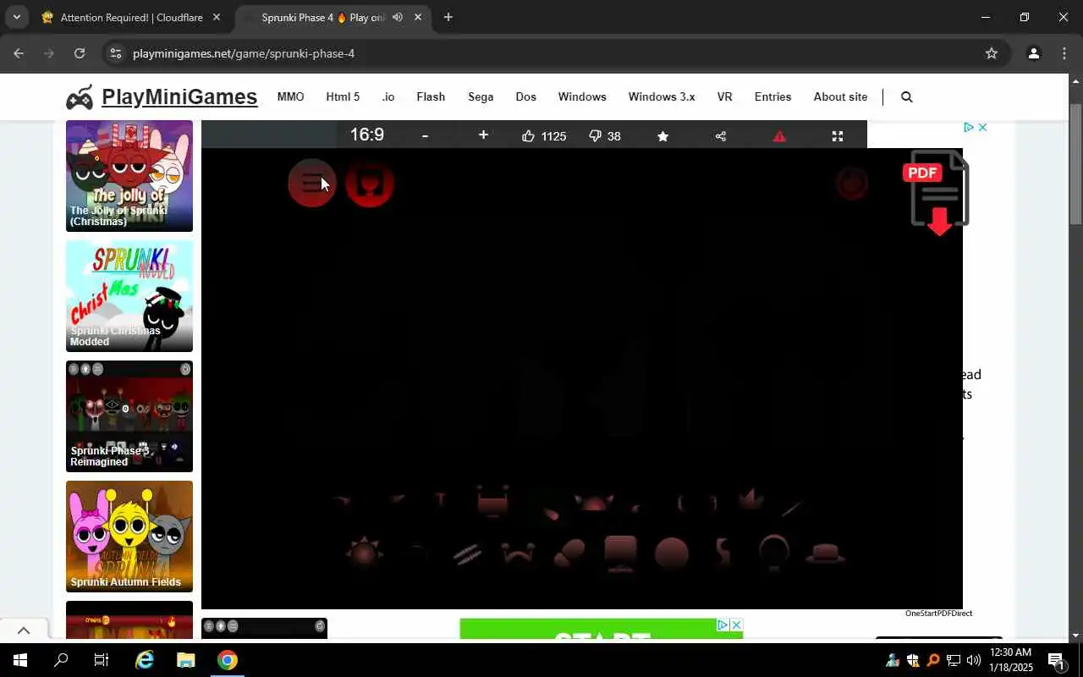The height and width of the screenshot is (677, 1083).
Task: Share the game via share icon
Action: (721, 136)
